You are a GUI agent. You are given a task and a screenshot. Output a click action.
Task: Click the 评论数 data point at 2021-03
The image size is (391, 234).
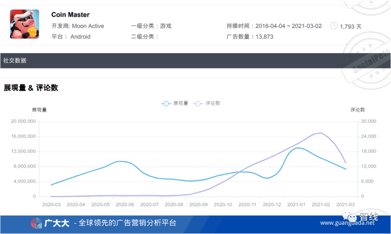(345, 163)
